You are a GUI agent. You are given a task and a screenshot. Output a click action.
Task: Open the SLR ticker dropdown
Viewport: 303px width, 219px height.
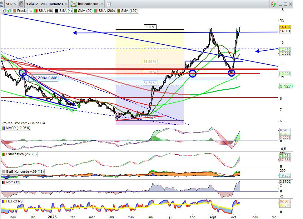coord(12,4)
